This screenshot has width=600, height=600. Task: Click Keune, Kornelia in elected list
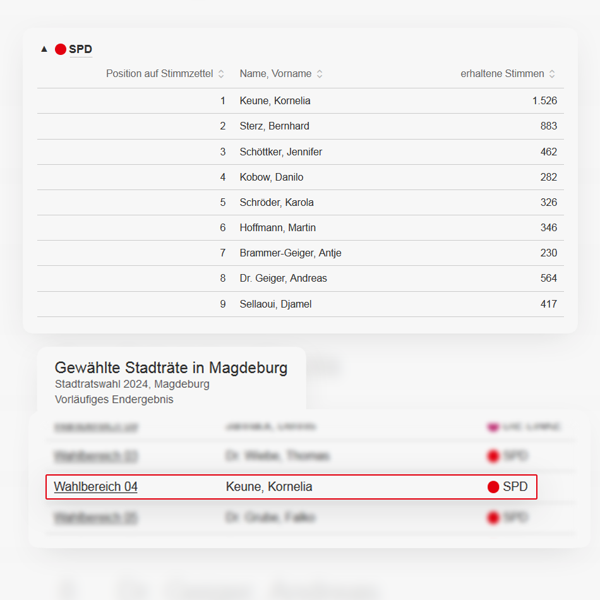click(269, 486)
